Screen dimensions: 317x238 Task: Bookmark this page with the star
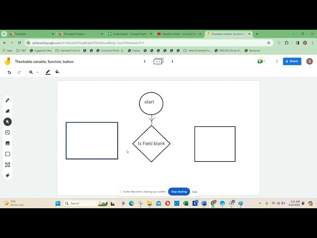click(268, 43)
